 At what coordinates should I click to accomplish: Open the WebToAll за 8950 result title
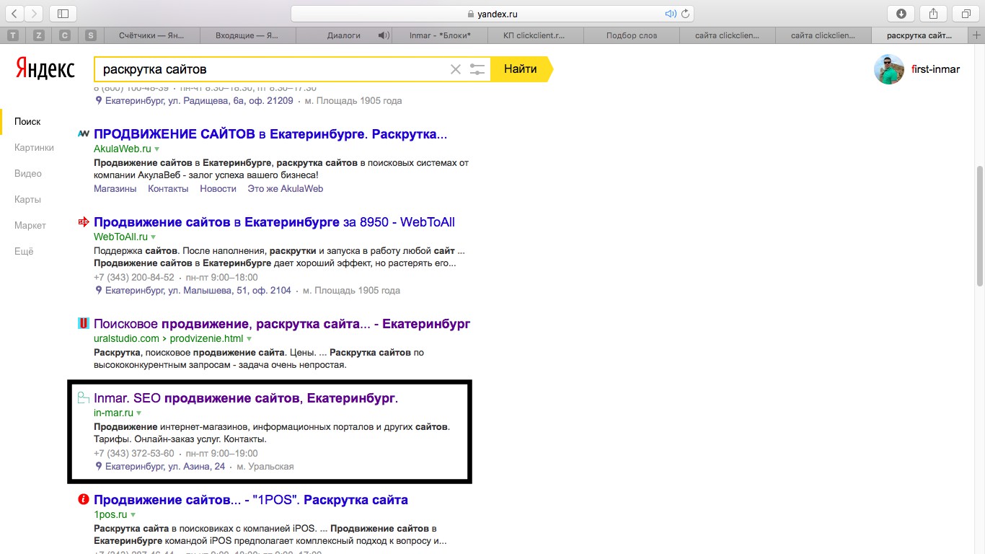coord(274,222)
